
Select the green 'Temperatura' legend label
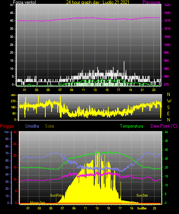coord(131,126)
